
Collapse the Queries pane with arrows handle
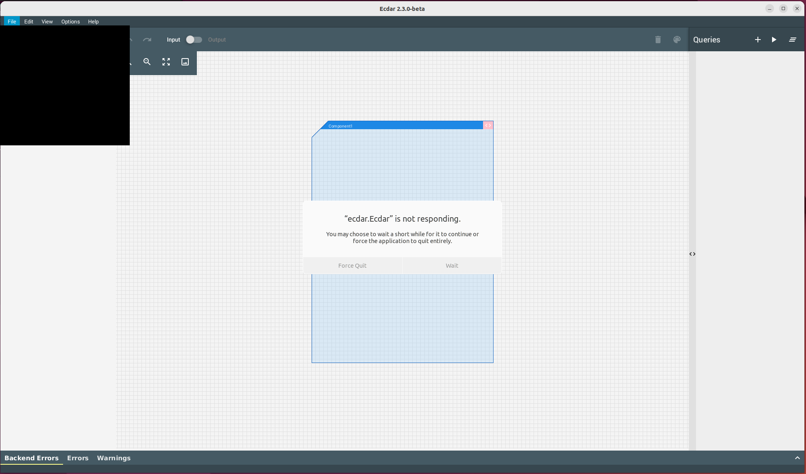point(692,254)
